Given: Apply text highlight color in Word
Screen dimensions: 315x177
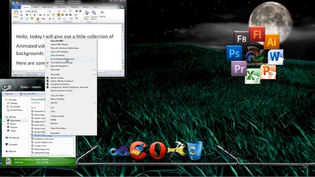Looking at the screenshot, I should 32,19.
